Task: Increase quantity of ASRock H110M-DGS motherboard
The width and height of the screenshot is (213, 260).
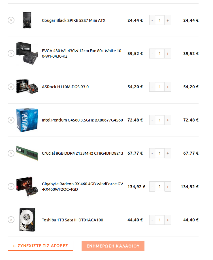Action: coord(168,87)
